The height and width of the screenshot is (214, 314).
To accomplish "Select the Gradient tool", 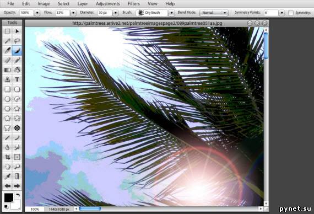I will (7, 70).
